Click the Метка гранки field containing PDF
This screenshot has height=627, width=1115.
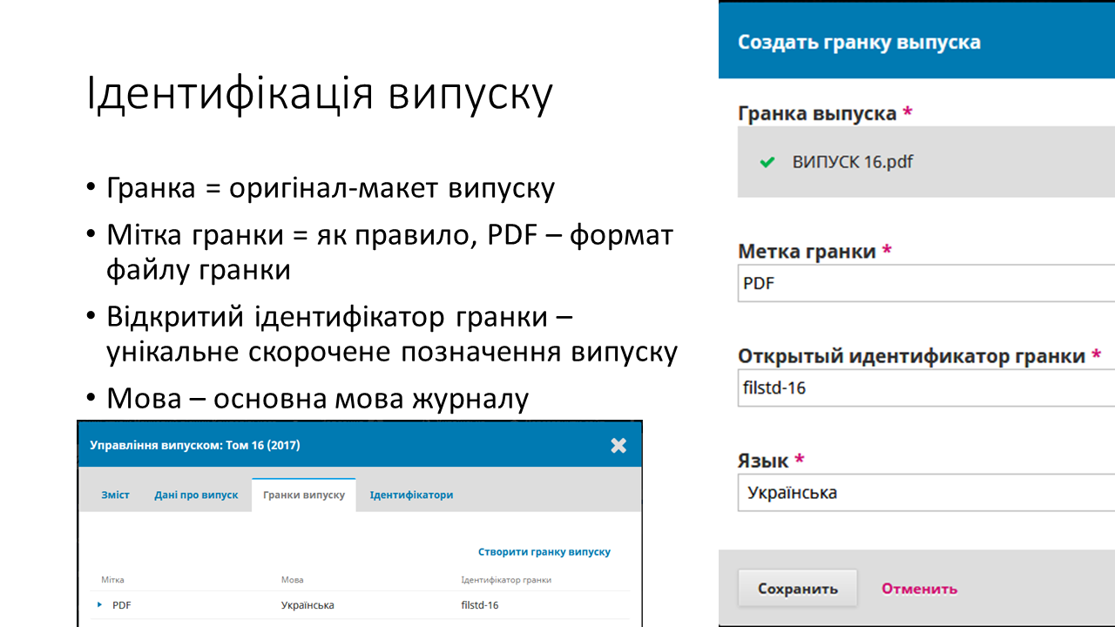tap(925, 284)
